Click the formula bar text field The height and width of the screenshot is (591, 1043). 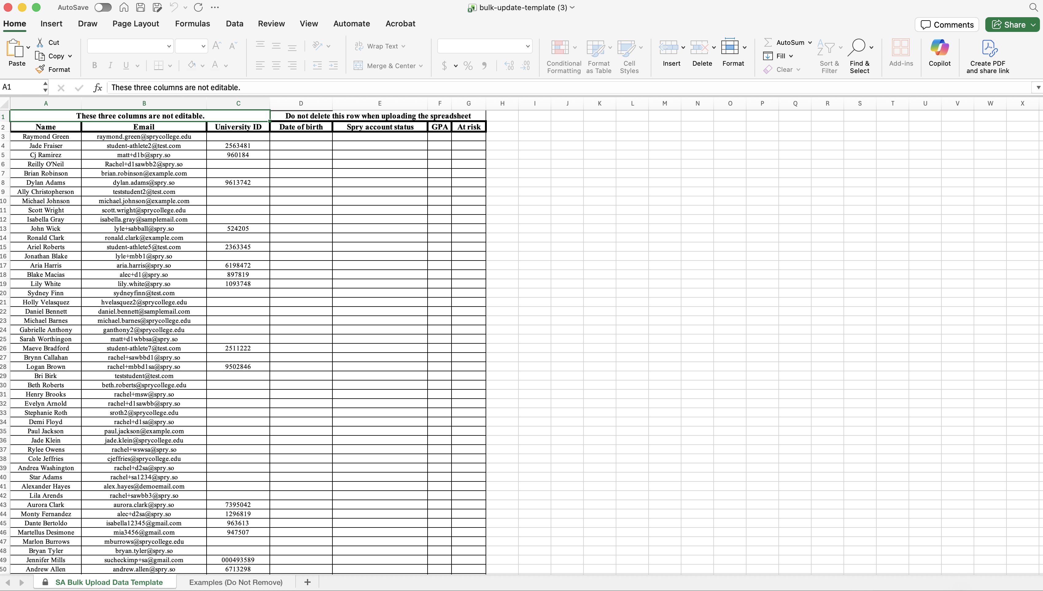click(x=568, y=87)
